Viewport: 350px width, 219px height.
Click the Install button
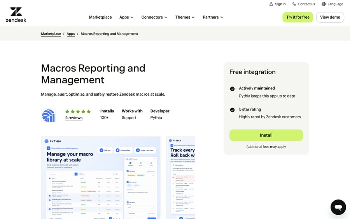[266, 135]
